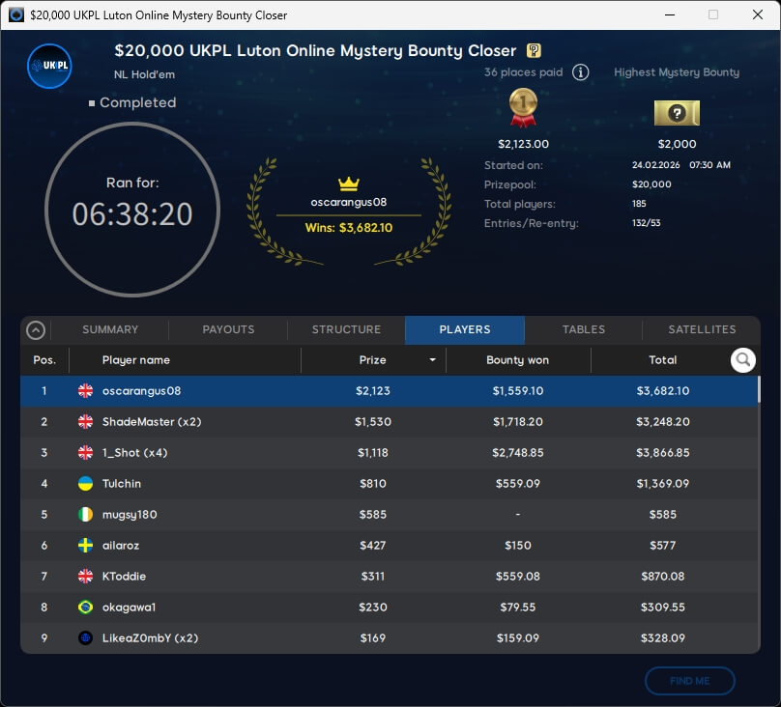Click the app icon in title bar
The height and width of the screenshot is (707, 781).
tap(15, 15)
